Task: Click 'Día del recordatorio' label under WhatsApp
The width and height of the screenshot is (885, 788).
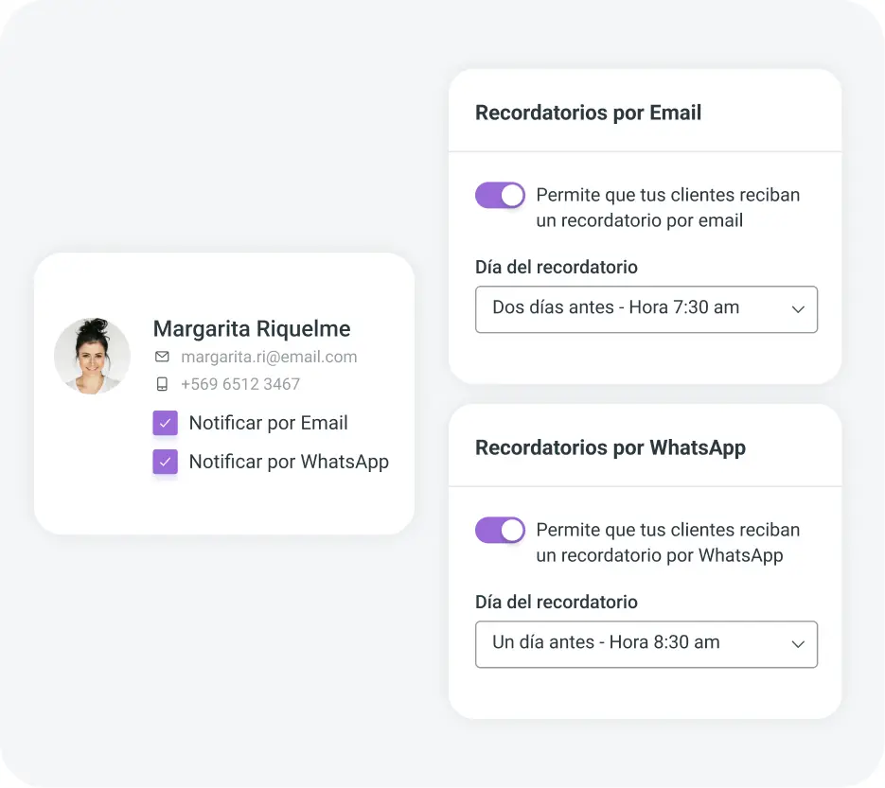Action: 557,602
